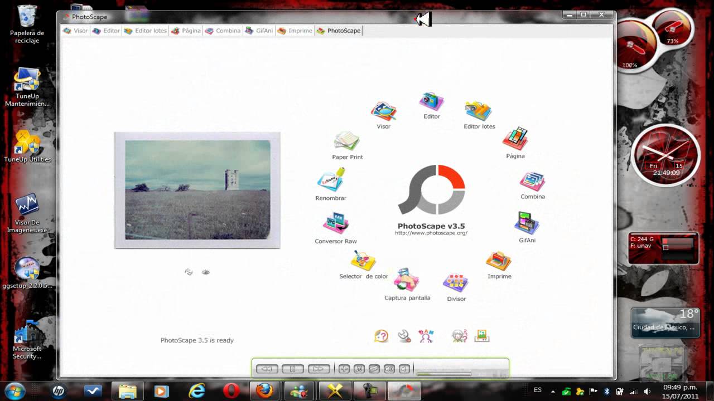Open the language selection icon
Screen dimensions: 714x401
pos(426,336)
